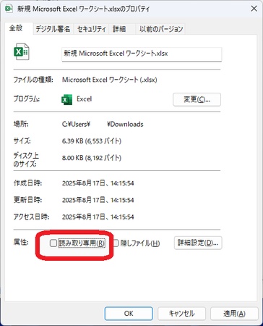This screenshot has width=263, height=326.
Task: Close the properties dialog with X
Action: pos(254,9)
